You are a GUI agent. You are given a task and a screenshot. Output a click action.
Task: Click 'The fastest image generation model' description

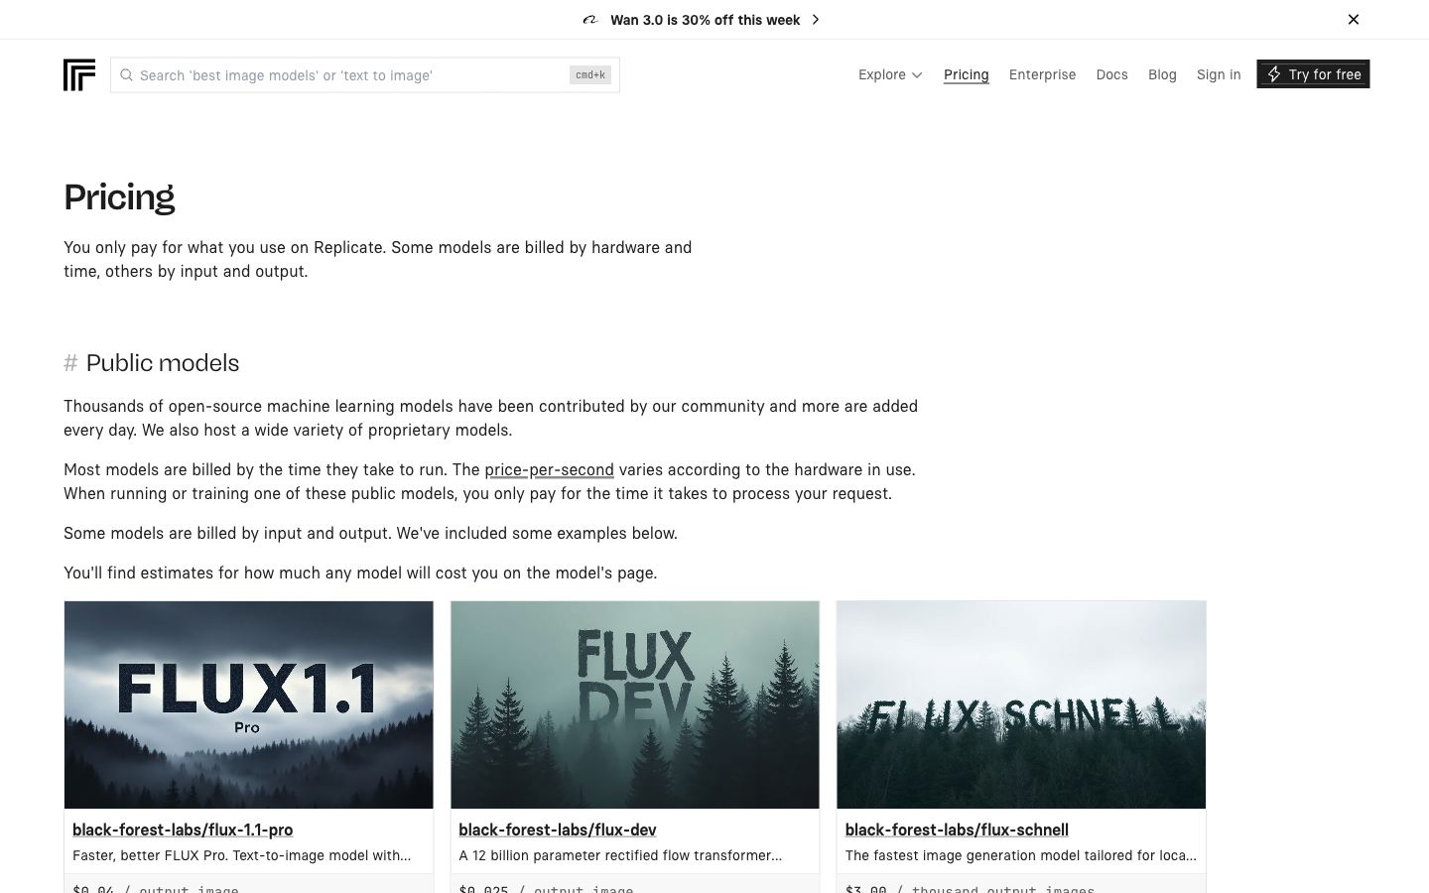(1021, 855)
